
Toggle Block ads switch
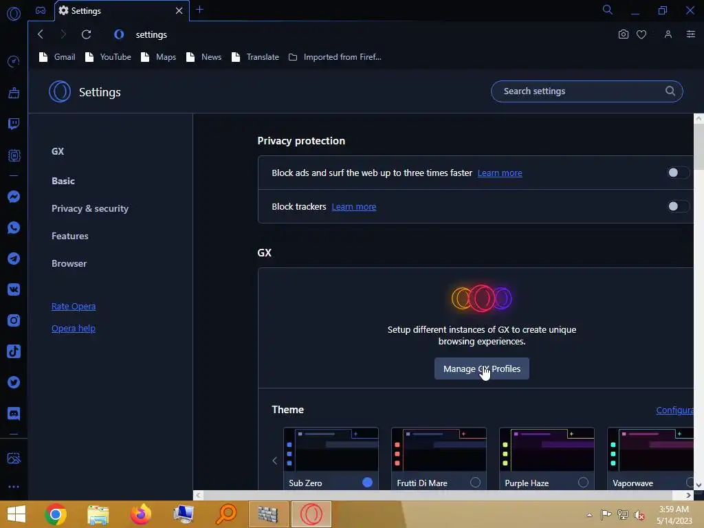(677, 173)
